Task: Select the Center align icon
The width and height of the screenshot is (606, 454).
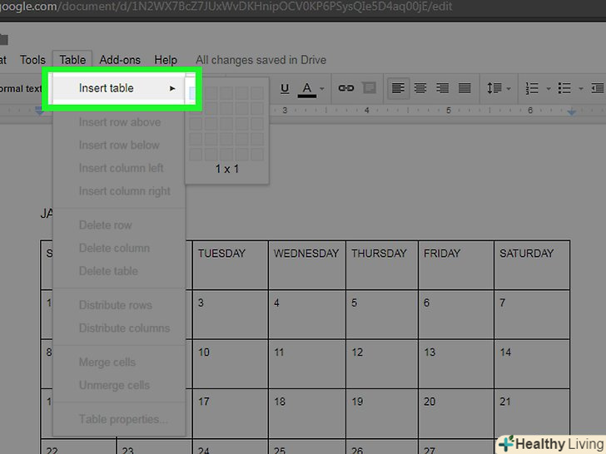Action: pos(420,88)
